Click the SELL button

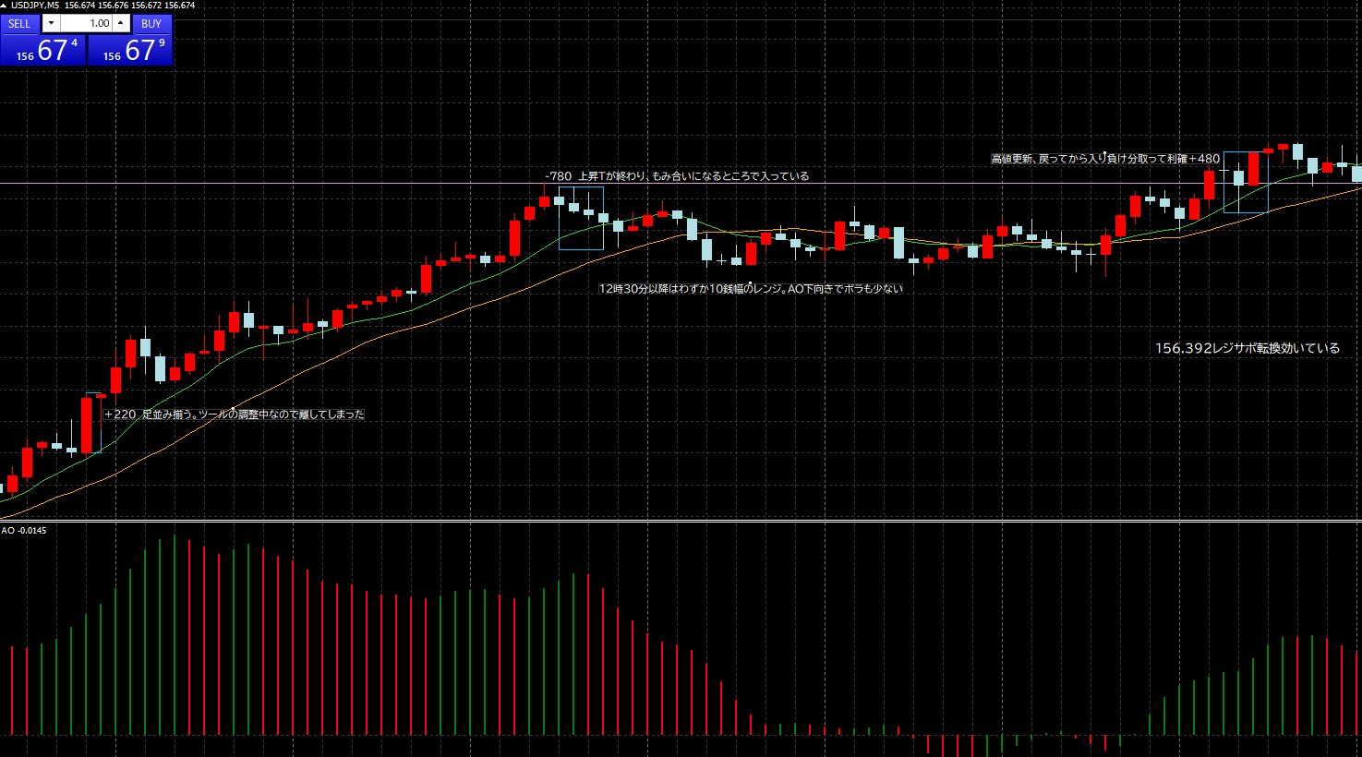[x=19, y=24]
